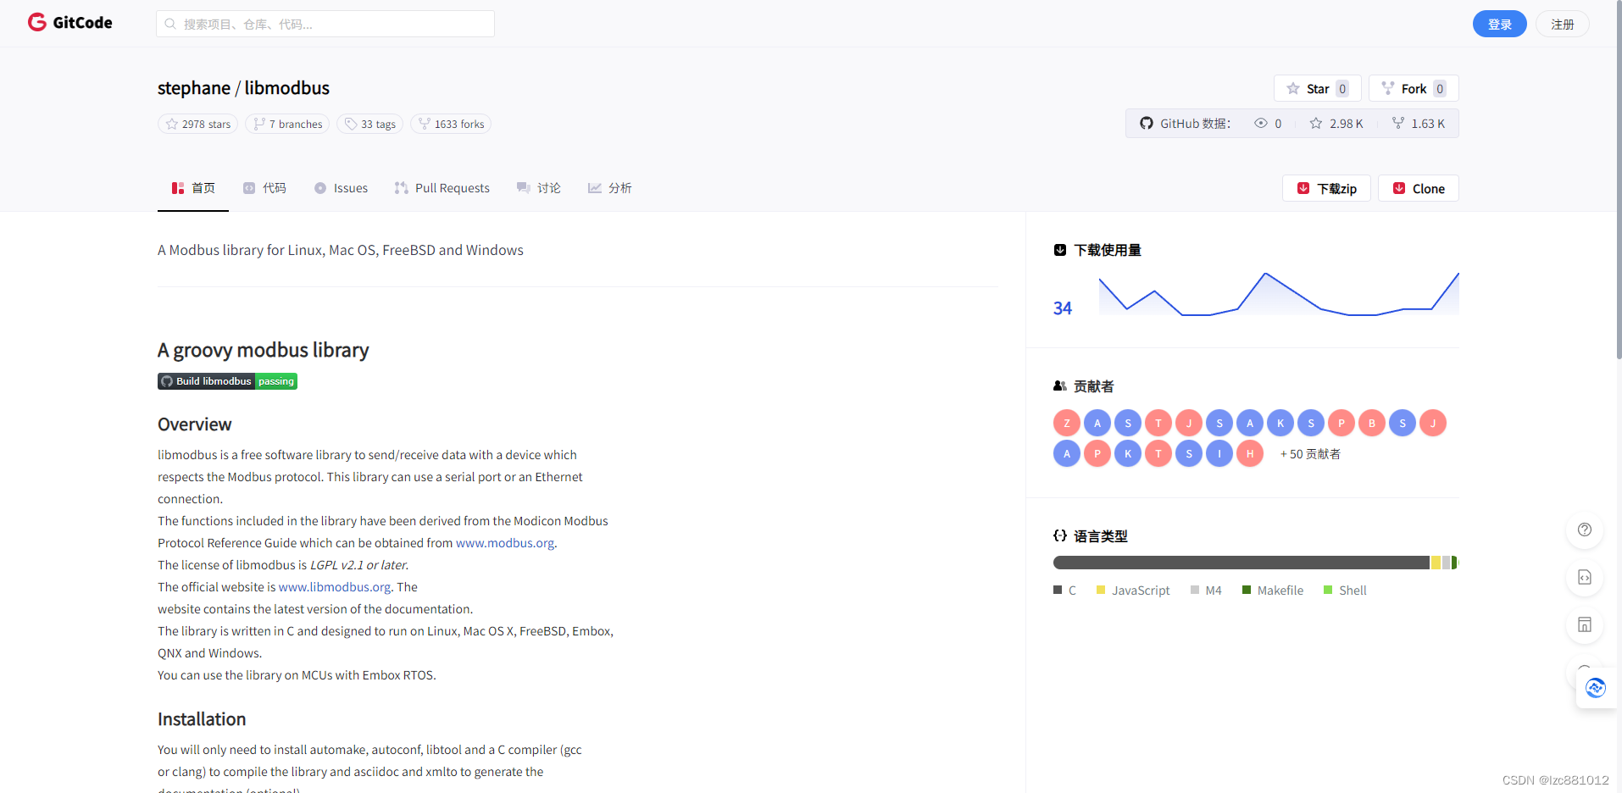Click the download usage chart
The width and height of the screenshot is (1622, 793).
pyautogui.click(x=1279, y=294)
